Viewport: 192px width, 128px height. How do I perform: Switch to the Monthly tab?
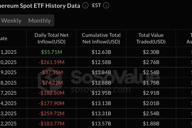pyautogui.click(x=39, y=21)
